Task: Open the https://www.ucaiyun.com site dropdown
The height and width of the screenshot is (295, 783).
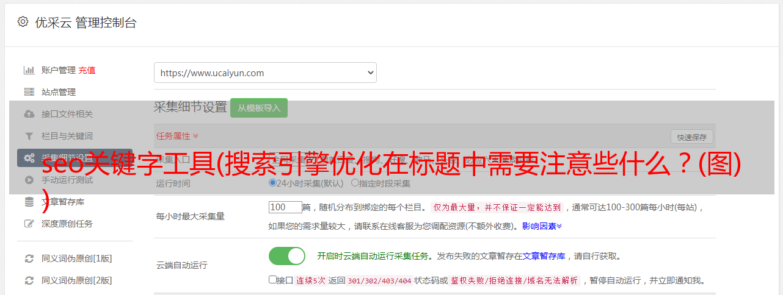Action: tap(265, 73)
